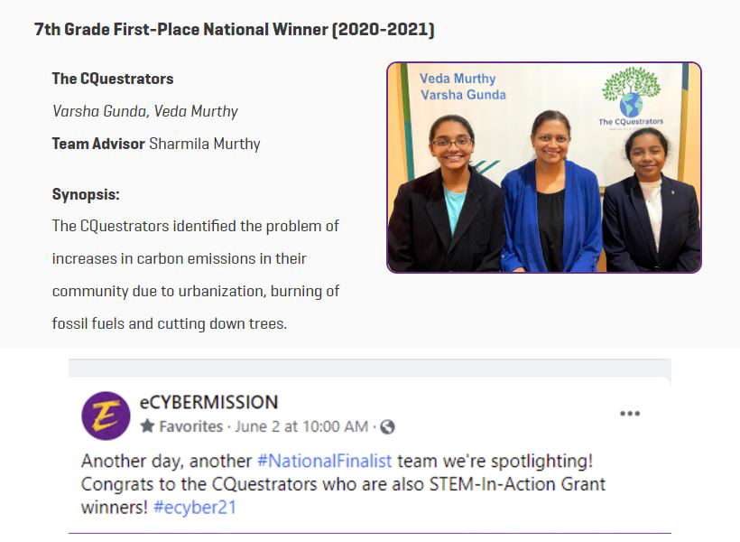Click the CQuestrators tree globe logo
The image size is (740, 542).
click(x=631, y=98)
